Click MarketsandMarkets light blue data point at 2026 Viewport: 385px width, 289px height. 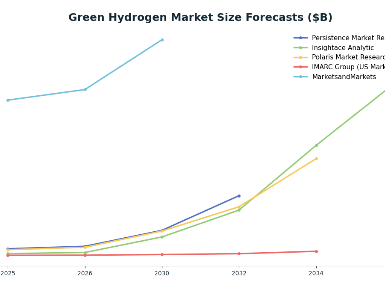(x=85, y=89)
